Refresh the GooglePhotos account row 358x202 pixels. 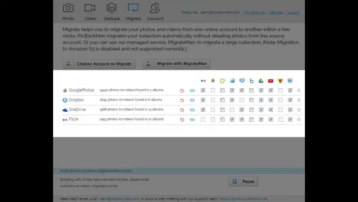coord(182,91)
